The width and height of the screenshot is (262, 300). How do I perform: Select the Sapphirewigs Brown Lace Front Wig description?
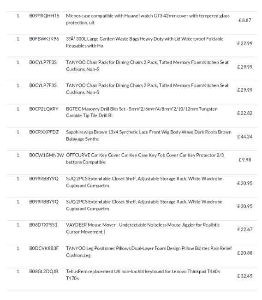149,135
